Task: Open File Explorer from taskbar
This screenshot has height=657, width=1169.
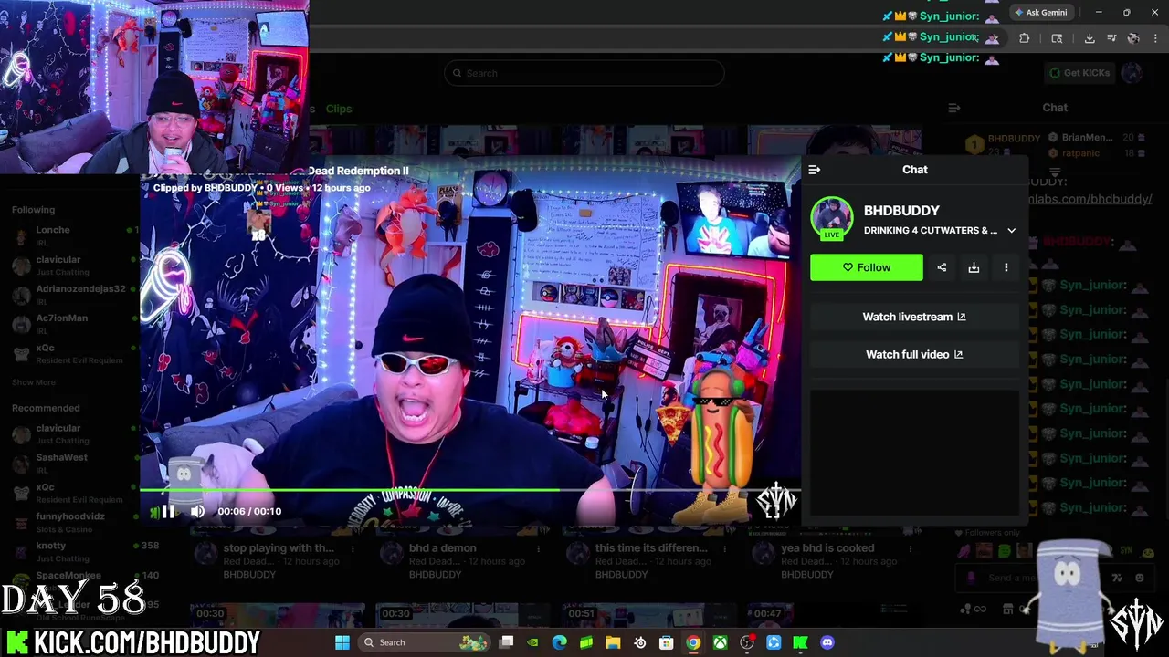Action: (x=613, y=642)
